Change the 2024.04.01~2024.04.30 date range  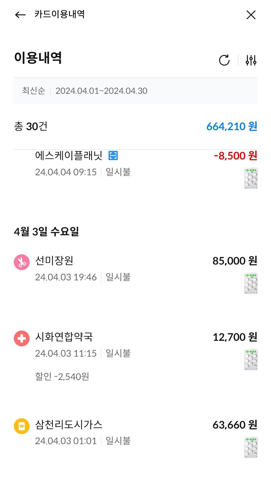[101, 91]
